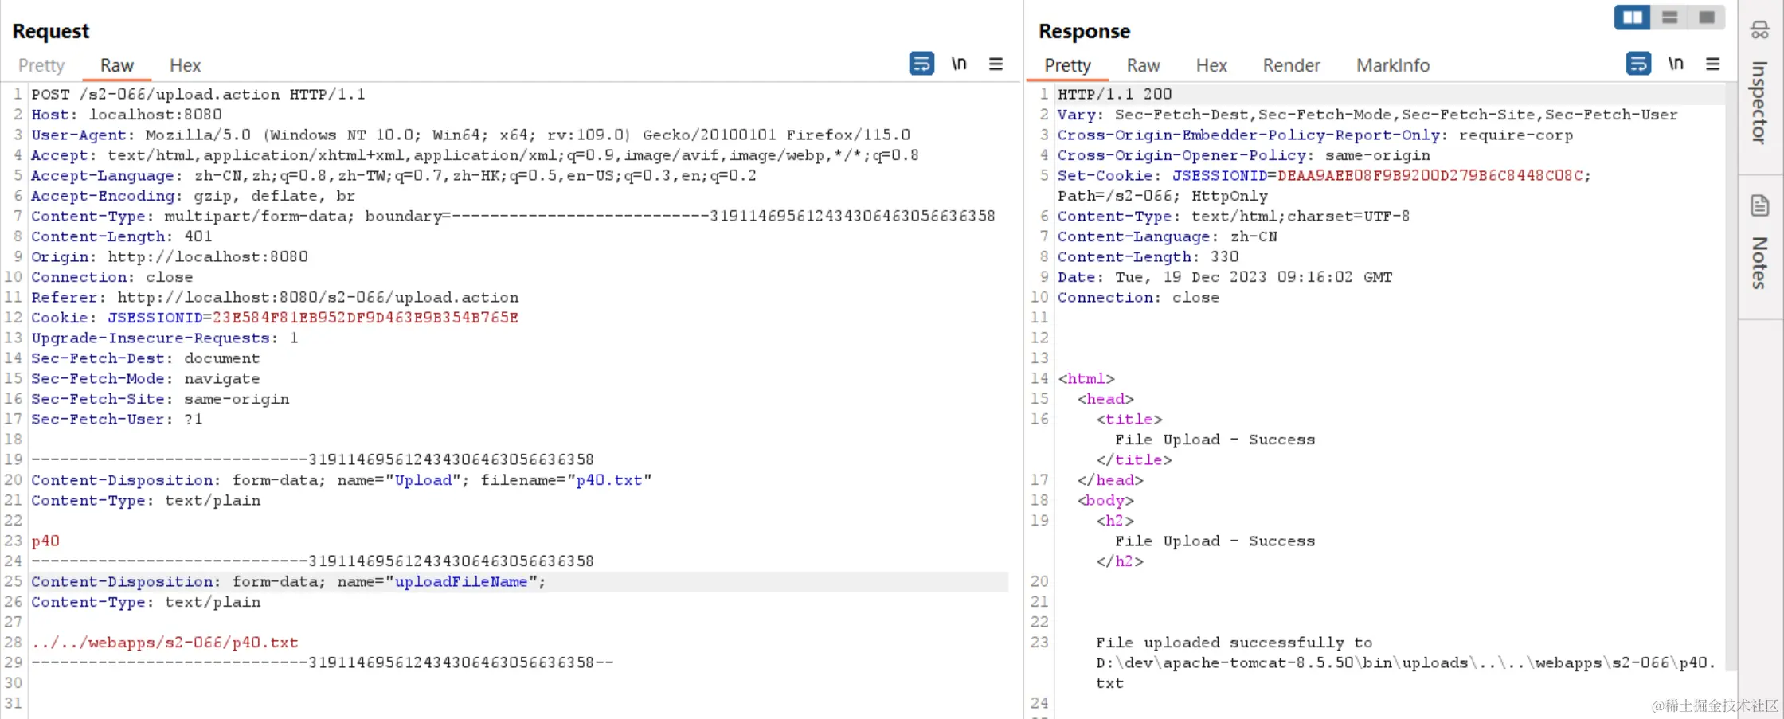
Task: Select side-by-side layout view
Action: click(1633, 18)
